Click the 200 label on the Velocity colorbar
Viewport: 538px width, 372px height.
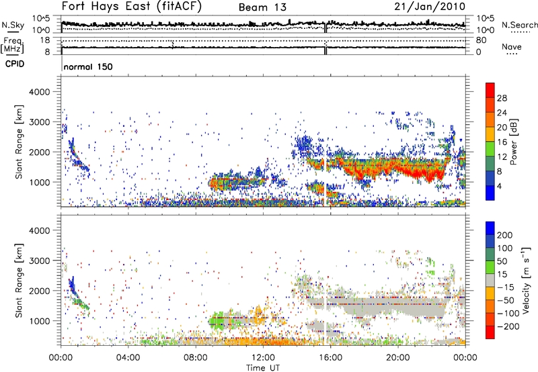coord(505,235)
